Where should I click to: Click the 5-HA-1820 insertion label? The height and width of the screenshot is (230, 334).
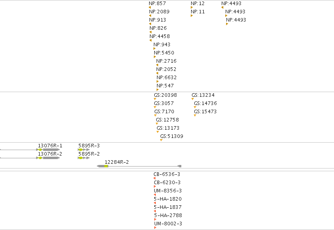168,199
